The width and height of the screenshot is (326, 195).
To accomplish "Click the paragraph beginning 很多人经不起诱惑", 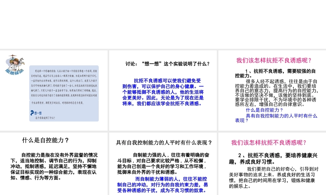I will tap(275, 93).
